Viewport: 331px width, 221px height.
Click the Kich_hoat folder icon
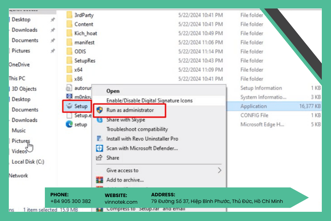pyautogui.click(x=69, y=33)
